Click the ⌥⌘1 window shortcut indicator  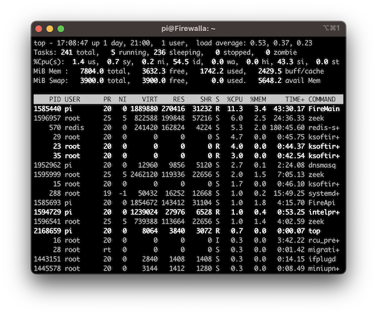click(x=332, y=28)
